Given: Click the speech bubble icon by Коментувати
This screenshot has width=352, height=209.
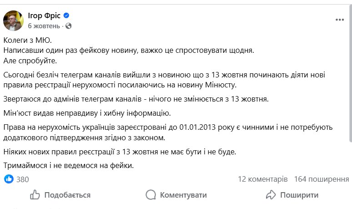Looking at the screenshot, I should (151, 195).
